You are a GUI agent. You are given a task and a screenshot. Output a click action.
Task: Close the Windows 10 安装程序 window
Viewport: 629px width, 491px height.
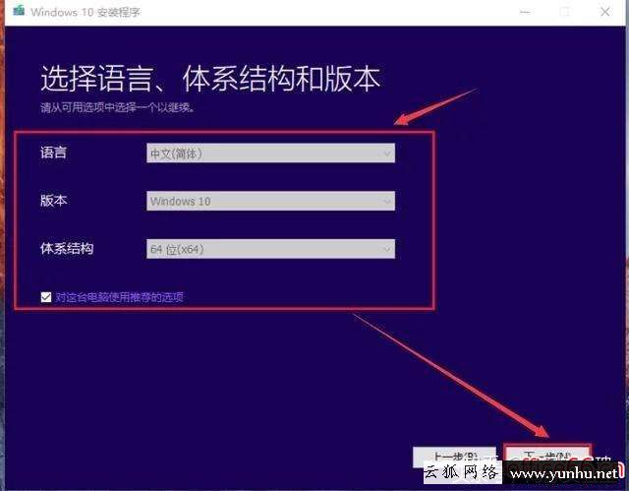coord(605,12)
